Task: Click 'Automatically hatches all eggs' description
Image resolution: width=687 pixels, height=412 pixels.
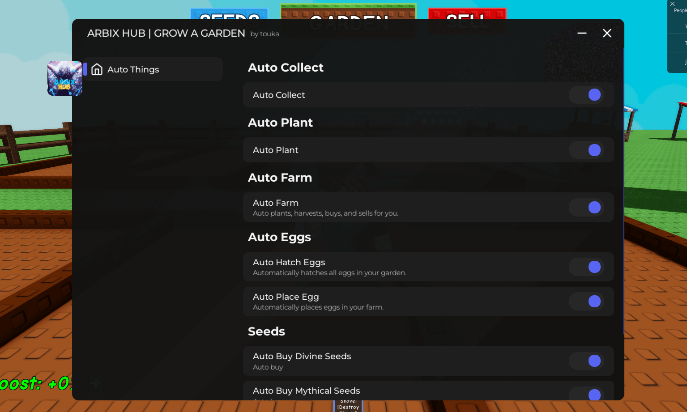Action: (329, 273)
